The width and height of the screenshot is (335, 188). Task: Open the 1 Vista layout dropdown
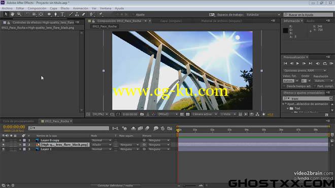[228, 115]
